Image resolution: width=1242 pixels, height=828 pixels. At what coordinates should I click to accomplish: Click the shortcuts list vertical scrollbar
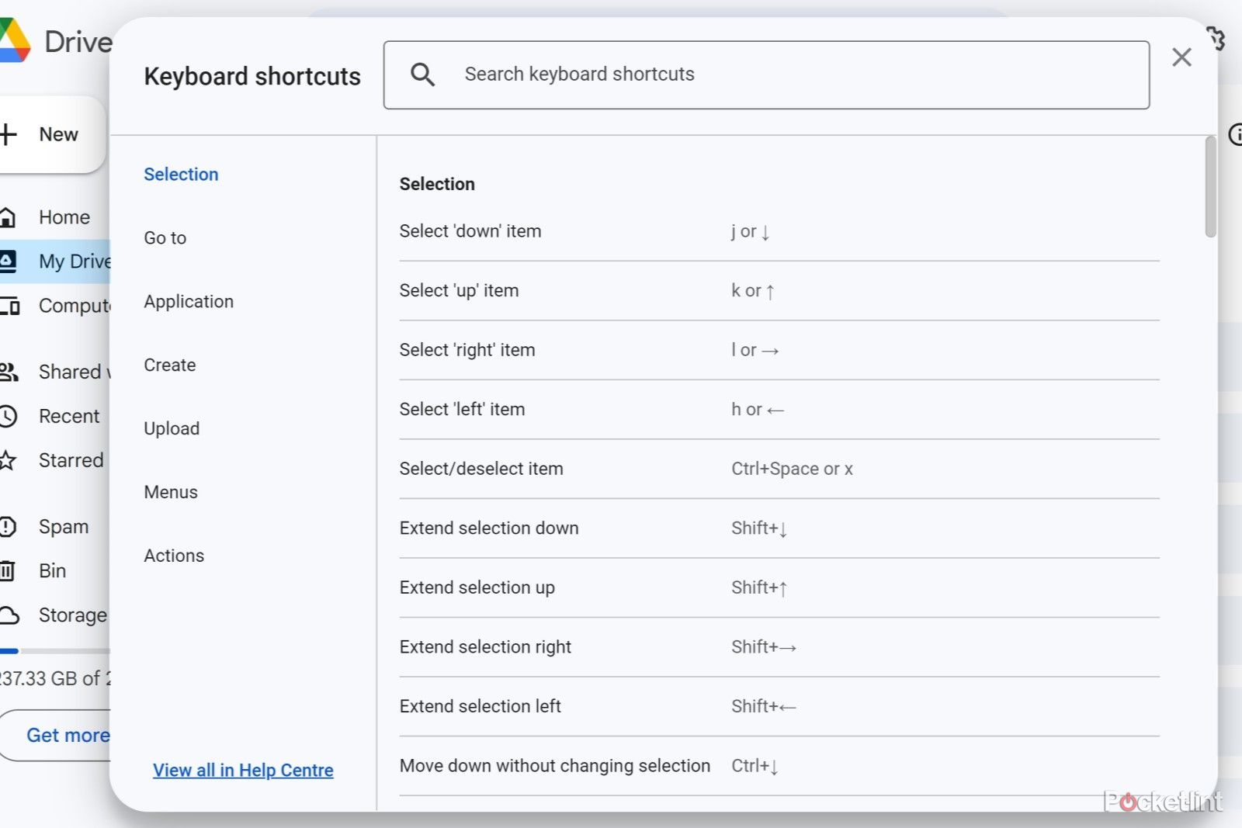coord(1210,187)
